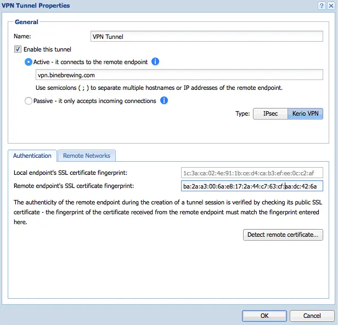Click the Name: label
Image resolution: width=338 pixels, height=325 pixels.
point(22,36)
